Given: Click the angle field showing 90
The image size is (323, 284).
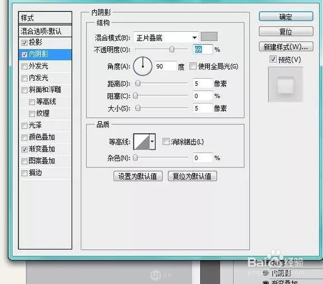Looking at the screenshot, I should [165, 66].
